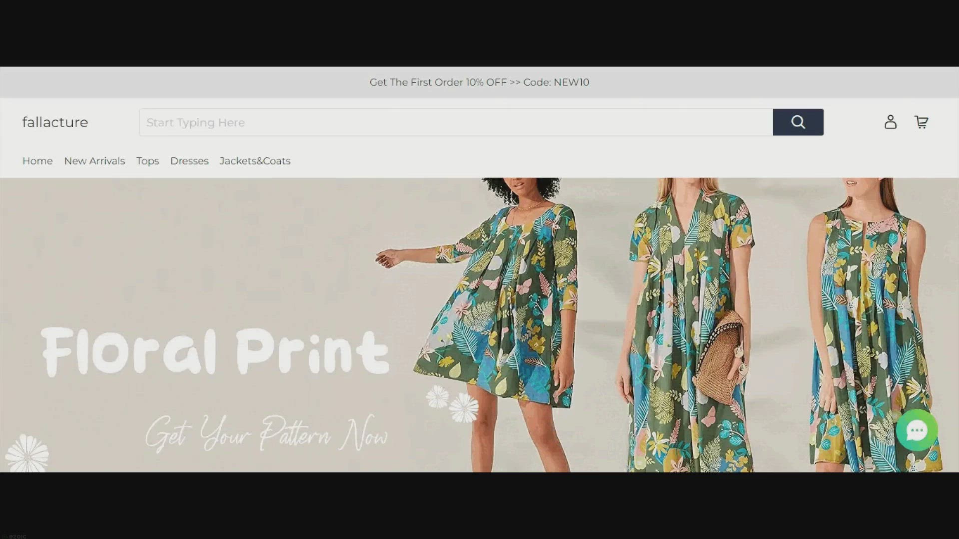
Task: Click Get Your Pattern Now text
Action: point(266,433)
